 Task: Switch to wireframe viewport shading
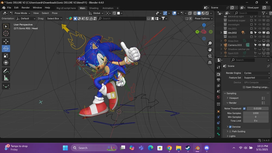pos(195,13)
